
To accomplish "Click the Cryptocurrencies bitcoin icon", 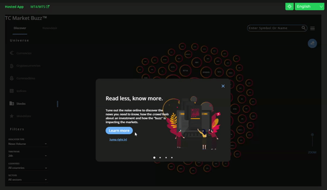I will click(x=12, y=66).
